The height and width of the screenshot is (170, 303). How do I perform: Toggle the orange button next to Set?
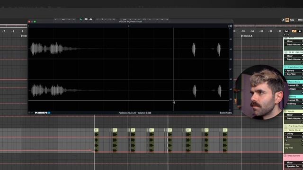294,31
